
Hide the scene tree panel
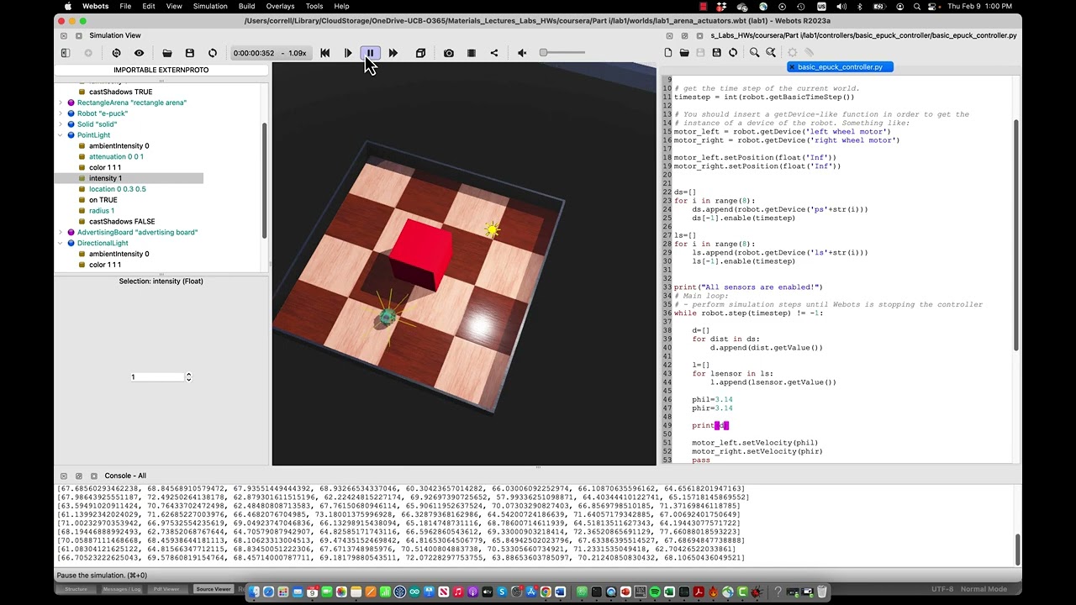click(66, 53)
